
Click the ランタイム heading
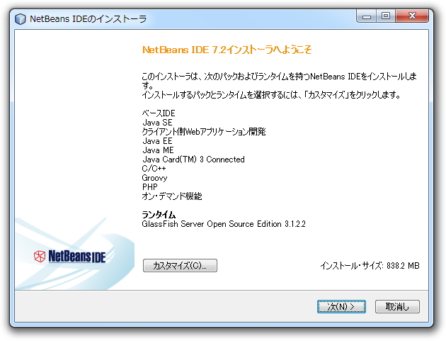click(x=159, y=215)
